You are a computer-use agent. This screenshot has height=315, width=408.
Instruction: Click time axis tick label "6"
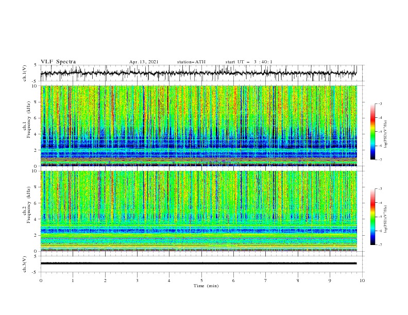click(233, 281)
